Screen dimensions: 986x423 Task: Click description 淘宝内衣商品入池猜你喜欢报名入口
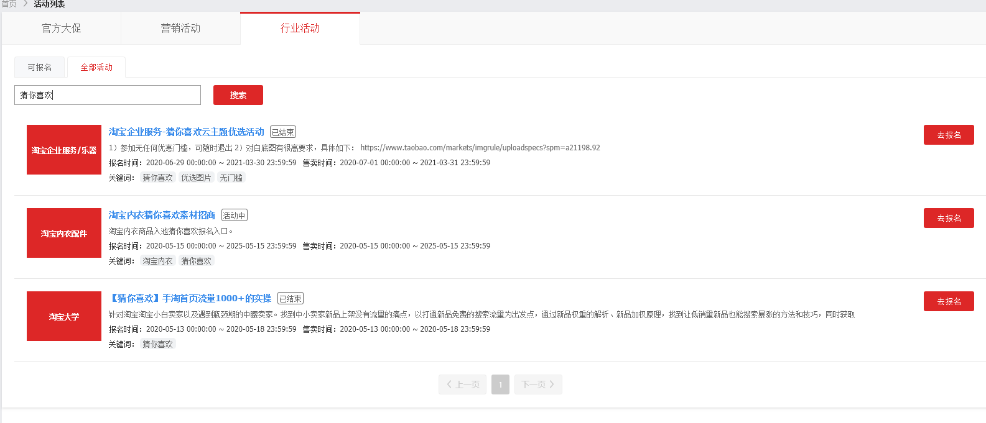coord(171,231)
